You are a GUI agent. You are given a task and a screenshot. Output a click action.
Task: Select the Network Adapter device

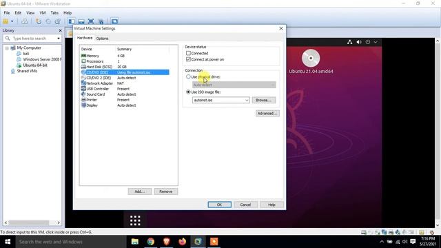pos(125,83)
